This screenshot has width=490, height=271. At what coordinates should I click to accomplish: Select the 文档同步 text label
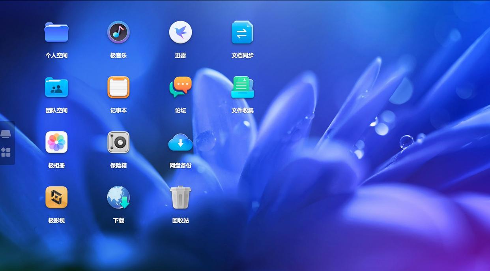(242, 55)
